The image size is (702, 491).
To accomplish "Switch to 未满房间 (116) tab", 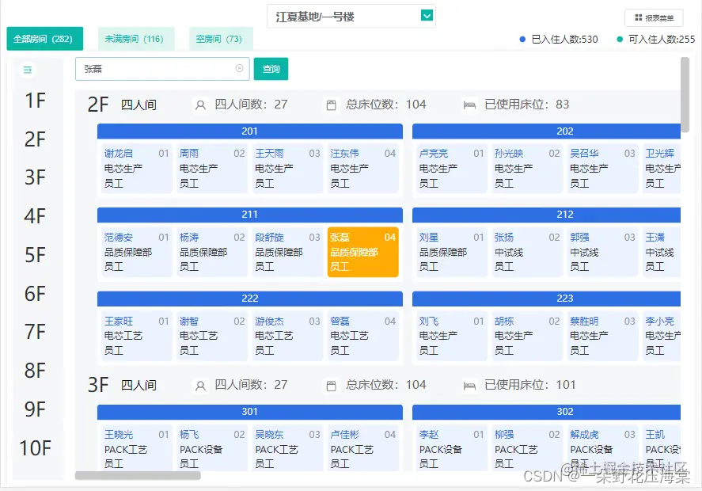I will pyautogui.click(x=136, y=39).
